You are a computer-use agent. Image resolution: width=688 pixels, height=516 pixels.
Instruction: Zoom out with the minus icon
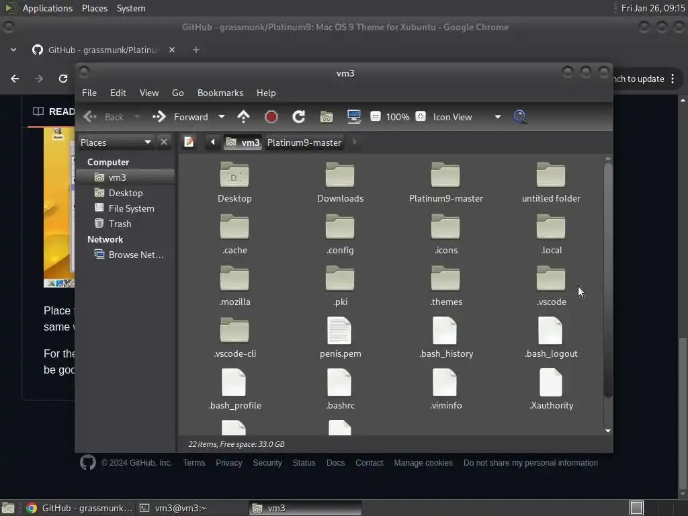click(376, 116)
